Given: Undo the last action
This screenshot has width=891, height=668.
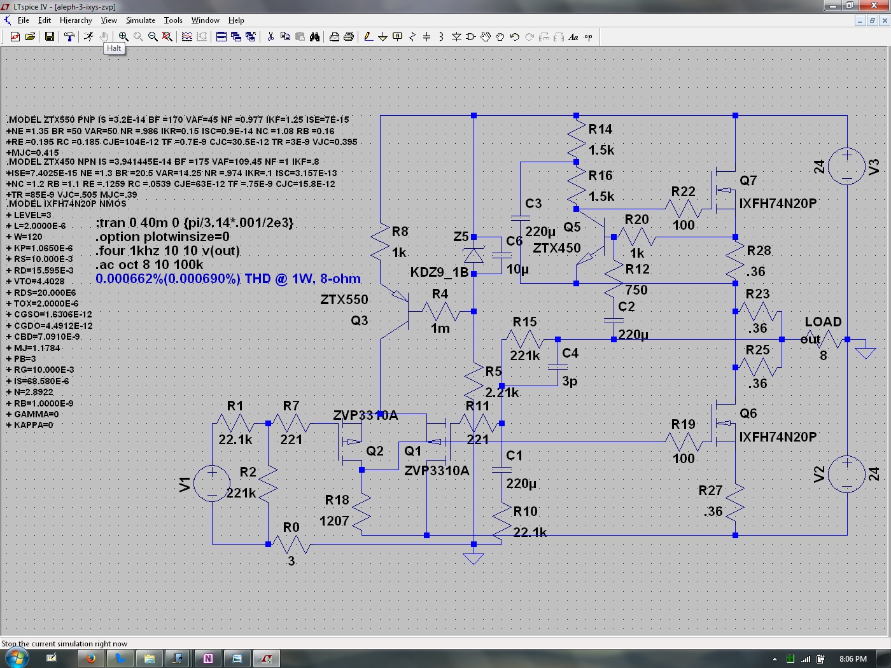Looking at the screenshot, I should (515, 37).
